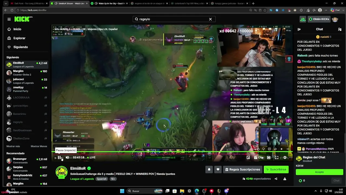Enable mini player mode
This screenshot has height=195, width=346.
click(248, 157)
